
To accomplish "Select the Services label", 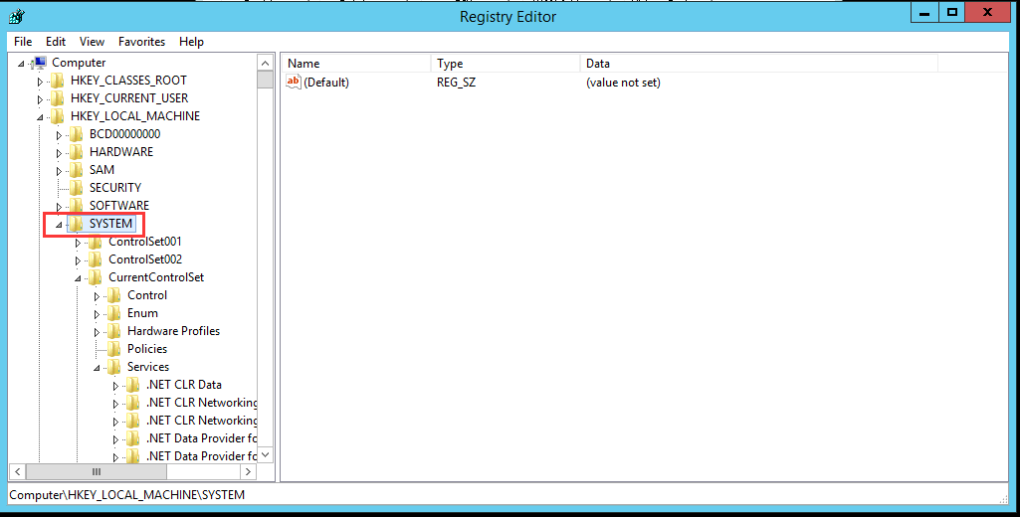I will (x=147, y=367).
